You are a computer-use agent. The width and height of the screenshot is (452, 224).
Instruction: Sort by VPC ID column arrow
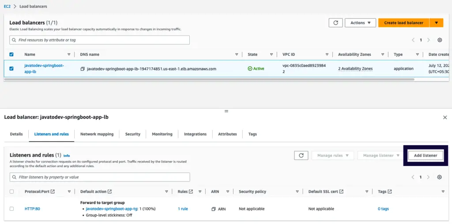[x=327, y=54]
